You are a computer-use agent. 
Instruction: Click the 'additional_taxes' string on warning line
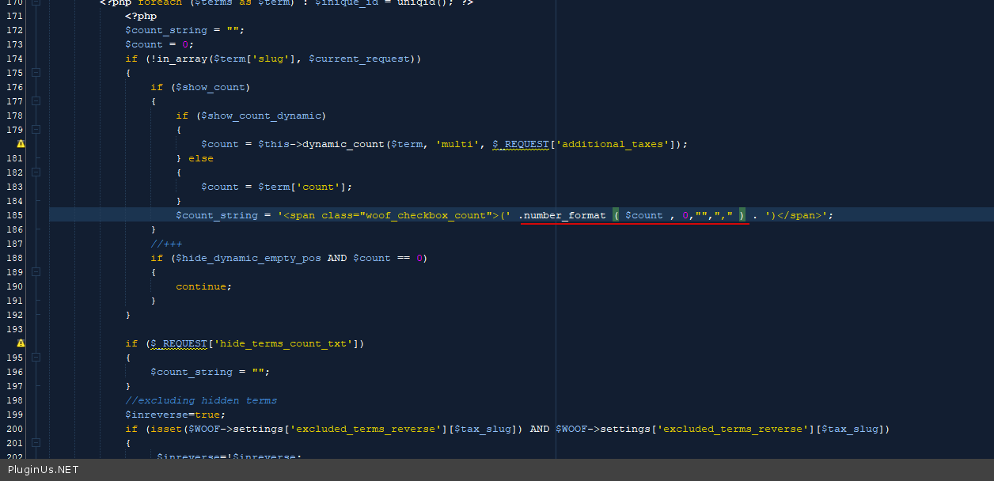612,144
